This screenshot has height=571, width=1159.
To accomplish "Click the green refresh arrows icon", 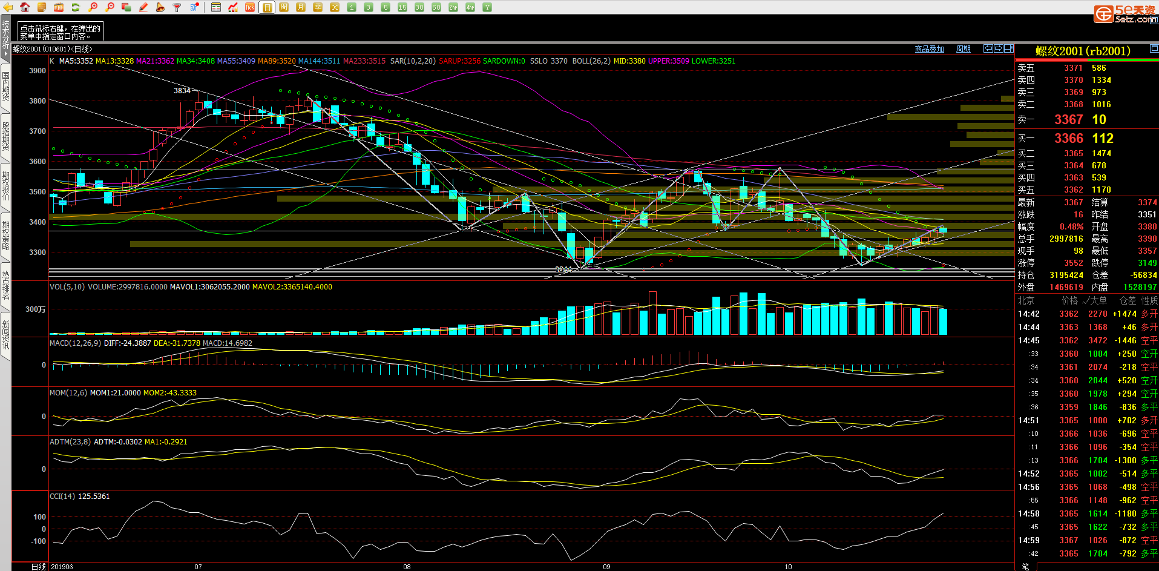I will [76, 7].
